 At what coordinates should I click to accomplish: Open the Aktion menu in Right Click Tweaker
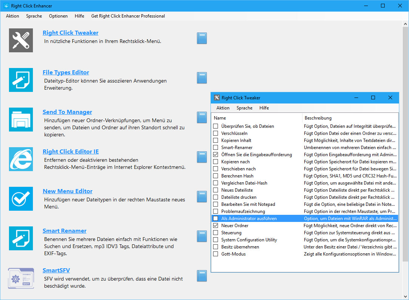point(223,108)
